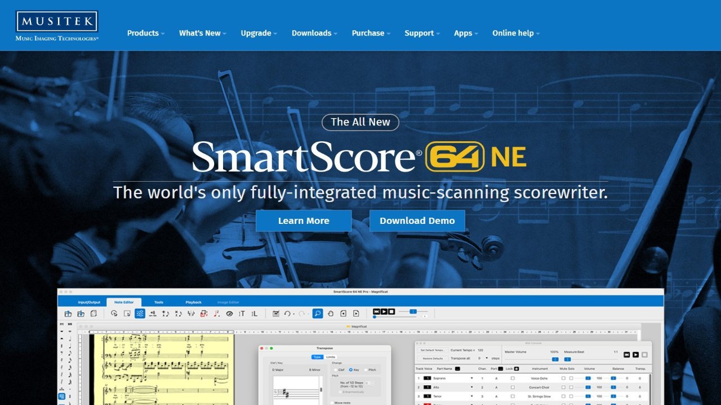Click the undo arrow in SmartScore toolbar
This screenshot has height=405, width=721.
pos(287,313)
